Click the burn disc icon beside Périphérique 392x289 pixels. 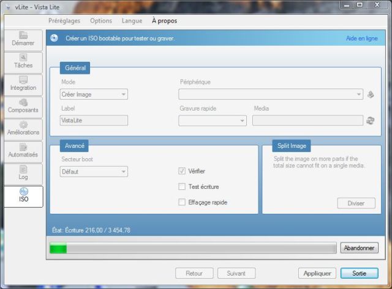click(x=371, y=95)
